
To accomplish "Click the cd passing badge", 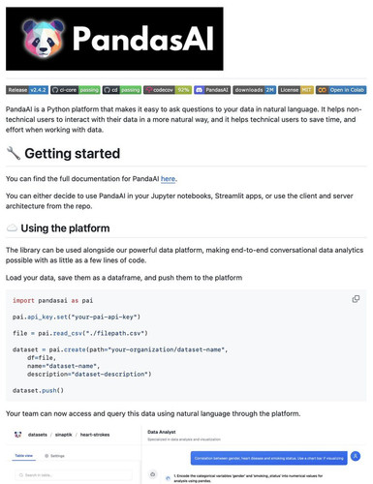I will (x=122, y=90).
